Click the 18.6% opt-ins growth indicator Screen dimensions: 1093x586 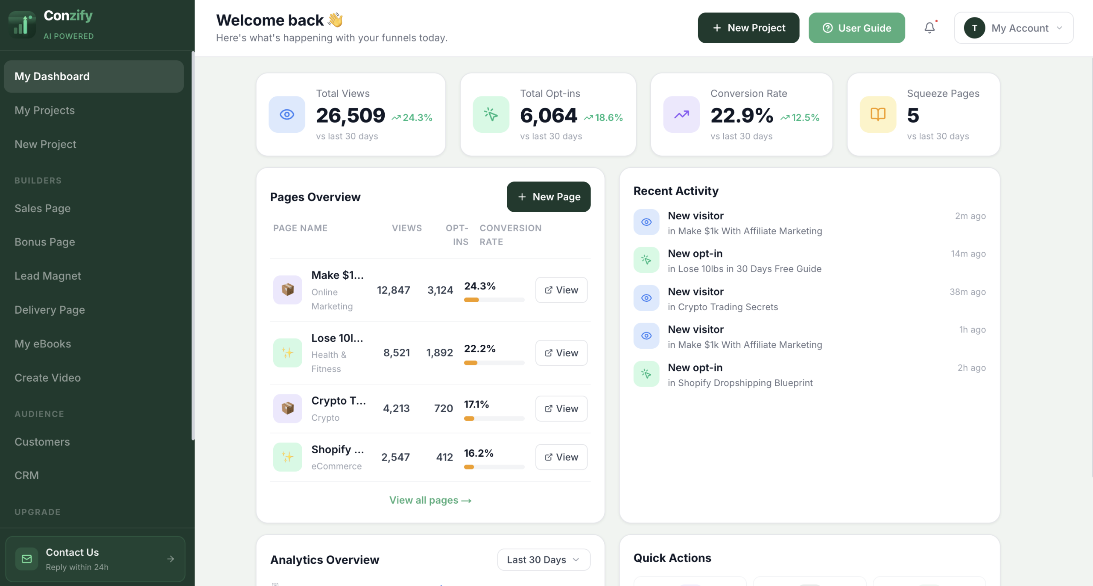pos(603,118)
